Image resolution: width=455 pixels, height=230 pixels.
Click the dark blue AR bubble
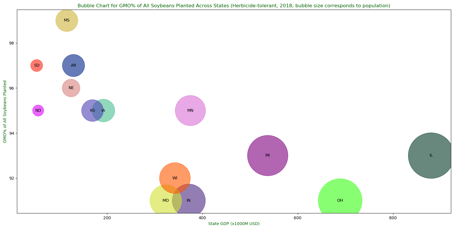[x=73, y=66]
